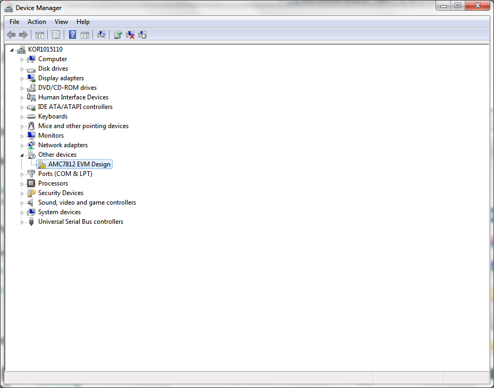Open the Action menu
The height and width of the screenshot is (388, 494).
[x=37, y=22]
